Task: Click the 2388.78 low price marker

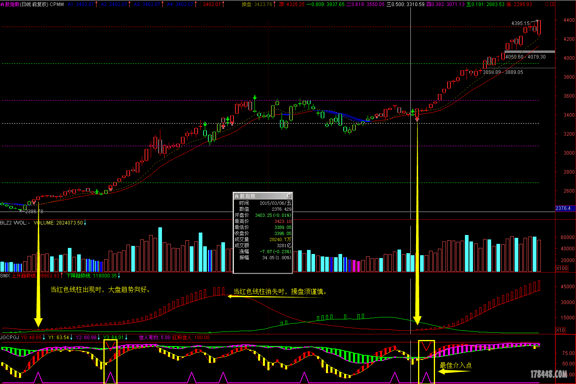Action: [x=34, y=211]
